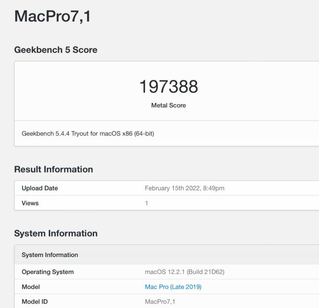This screenshot has width=319, height=308.
Task: Click the Metal Score label
Action: (x=168, y=105)
